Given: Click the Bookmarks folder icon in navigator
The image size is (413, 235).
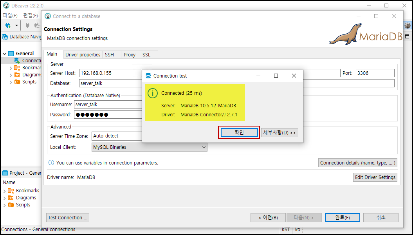Looking at the screenshot, I should point(17,68).
